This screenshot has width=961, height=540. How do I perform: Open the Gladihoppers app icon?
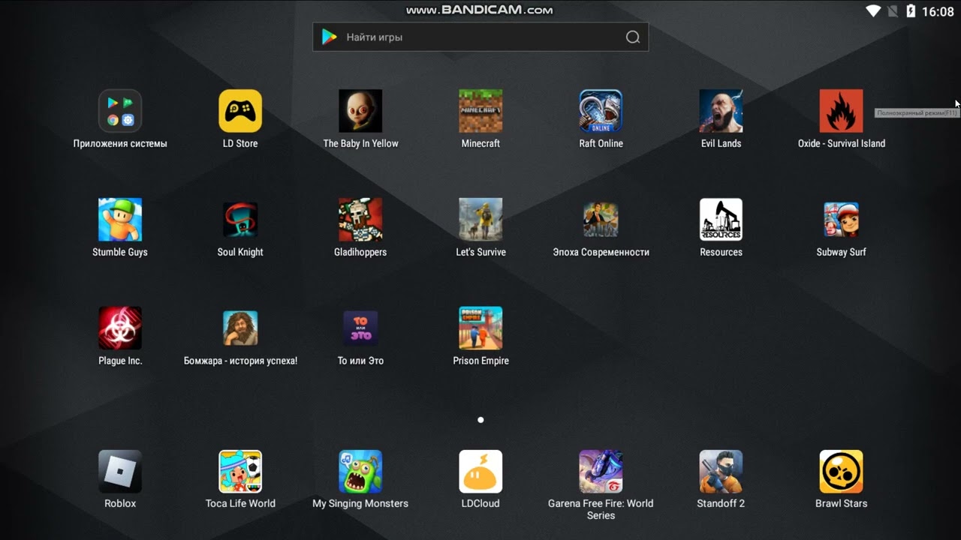(360, 220)
